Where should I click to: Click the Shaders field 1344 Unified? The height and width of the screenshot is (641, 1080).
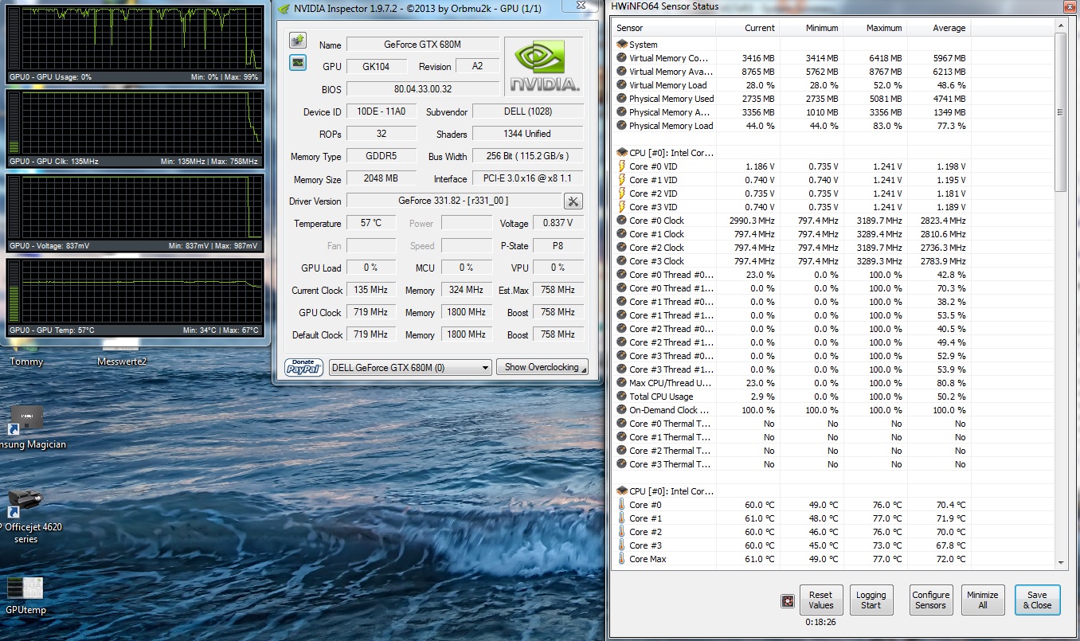[x=527, y=134]
